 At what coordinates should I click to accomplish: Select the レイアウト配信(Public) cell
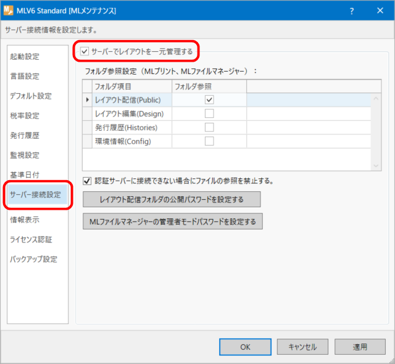coord(132,100)
